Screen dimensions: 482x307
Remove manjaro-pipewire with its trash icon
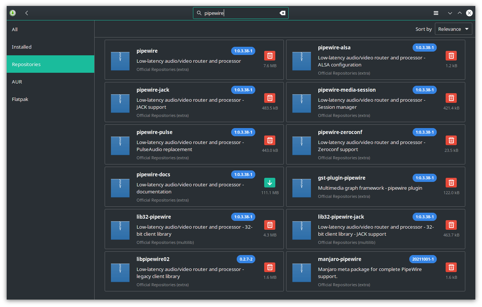coord(451,267)
